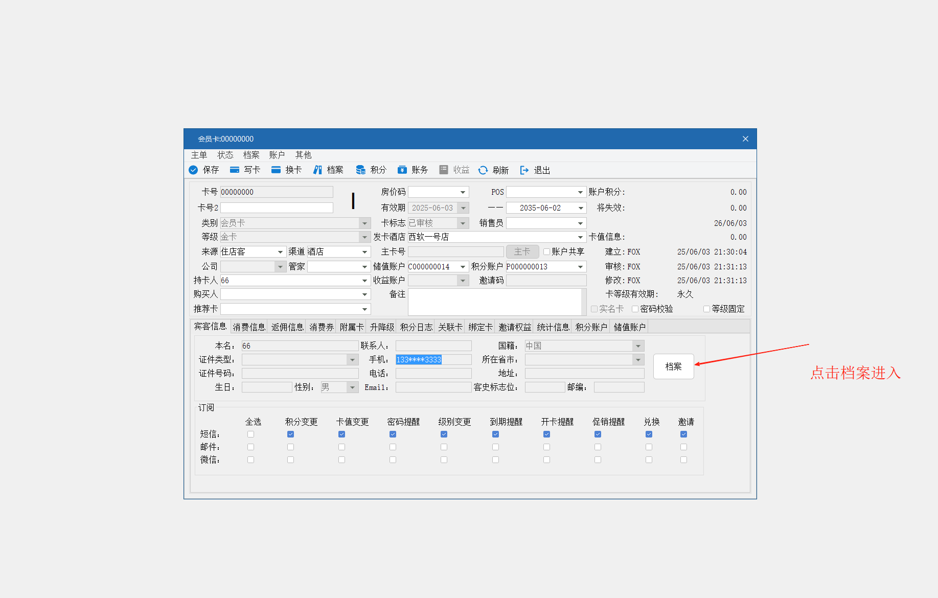
Task: Open the 其他 menu
Action: [303, 155]
